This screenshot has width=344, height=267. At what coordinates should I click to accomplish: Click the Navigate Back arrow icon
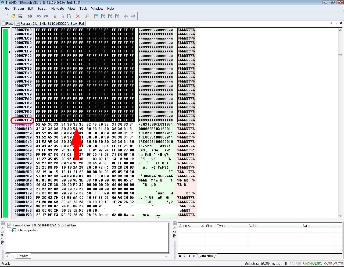(x=126, y=16)
